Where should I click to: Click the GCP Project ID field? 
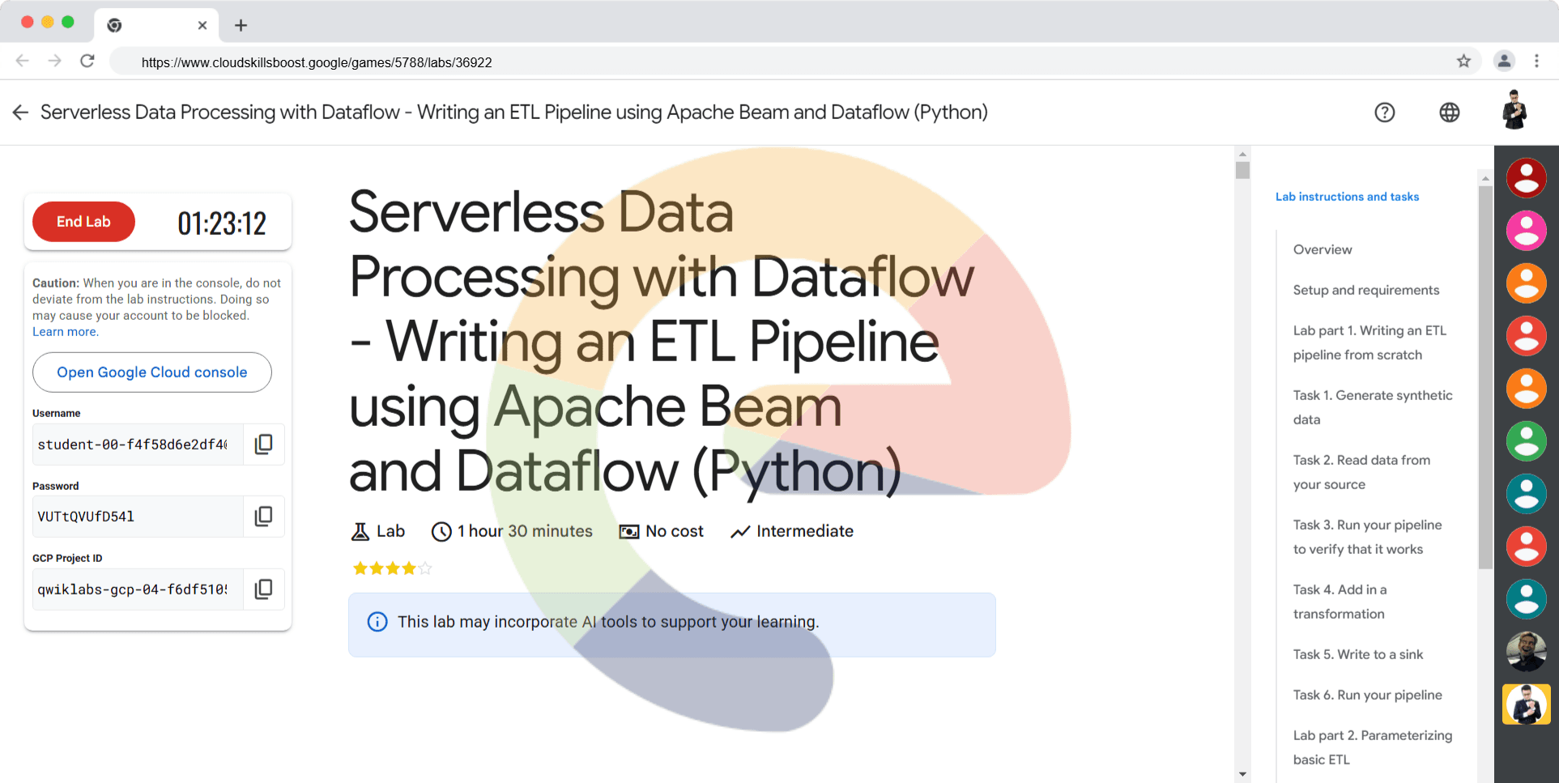point(138,589)
